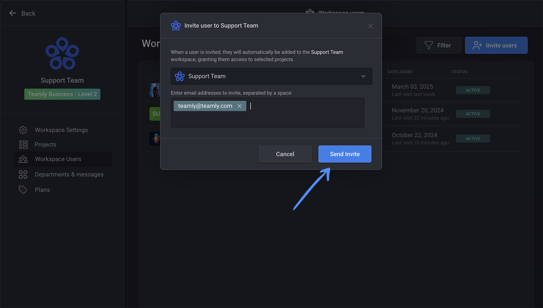Click the Workspace Users people icon
Screen dimensions: 543x308
(23, 159)
